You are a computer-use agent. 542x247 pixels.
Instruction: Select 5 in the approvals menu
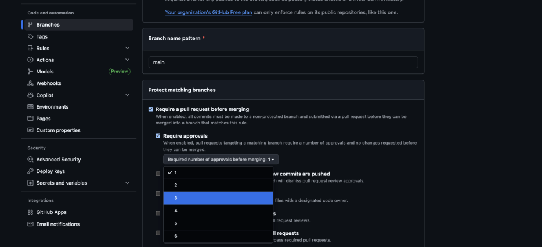pyautogui.click(x=218, y=223)
